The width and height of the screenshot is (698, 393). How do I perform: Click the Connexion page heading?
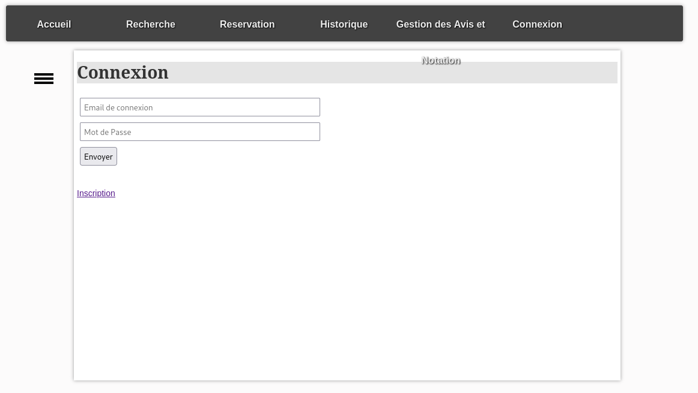(x=123, y=73)
